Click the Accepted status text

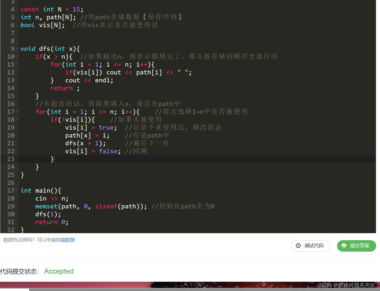(x=59, y=271)
